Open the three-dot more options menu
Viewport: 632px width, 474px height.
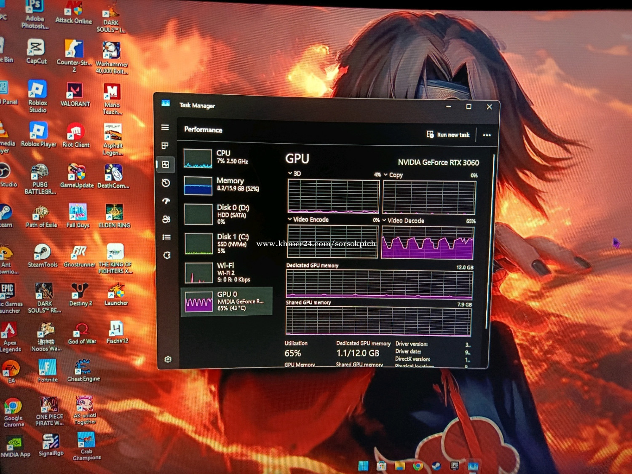pyautogui.click(x=487, y=135)
